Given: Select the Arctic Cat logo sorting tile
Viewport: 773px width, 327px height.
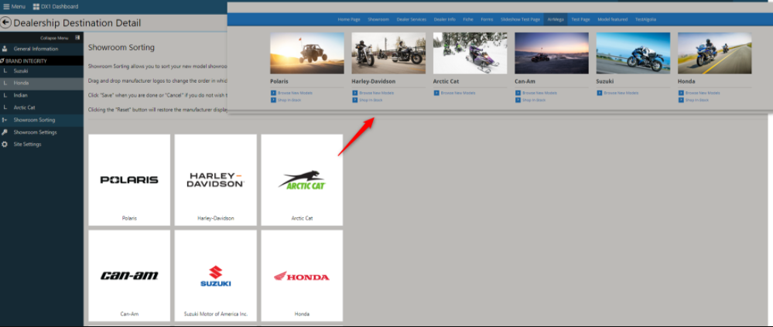Looking at the screenshot, I should [x=302, y=180].
